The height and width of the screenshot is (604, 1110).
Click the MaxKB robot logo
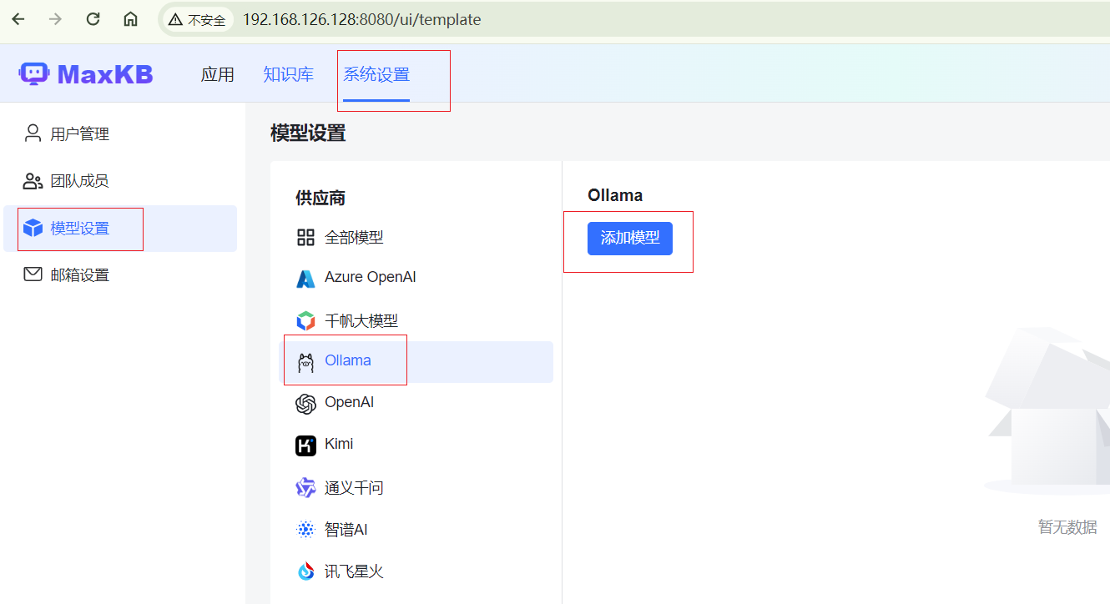coord(33,73)
